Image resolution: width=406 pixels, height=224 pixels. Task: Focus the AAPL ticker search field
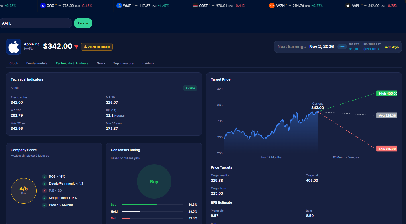(36, 23)
